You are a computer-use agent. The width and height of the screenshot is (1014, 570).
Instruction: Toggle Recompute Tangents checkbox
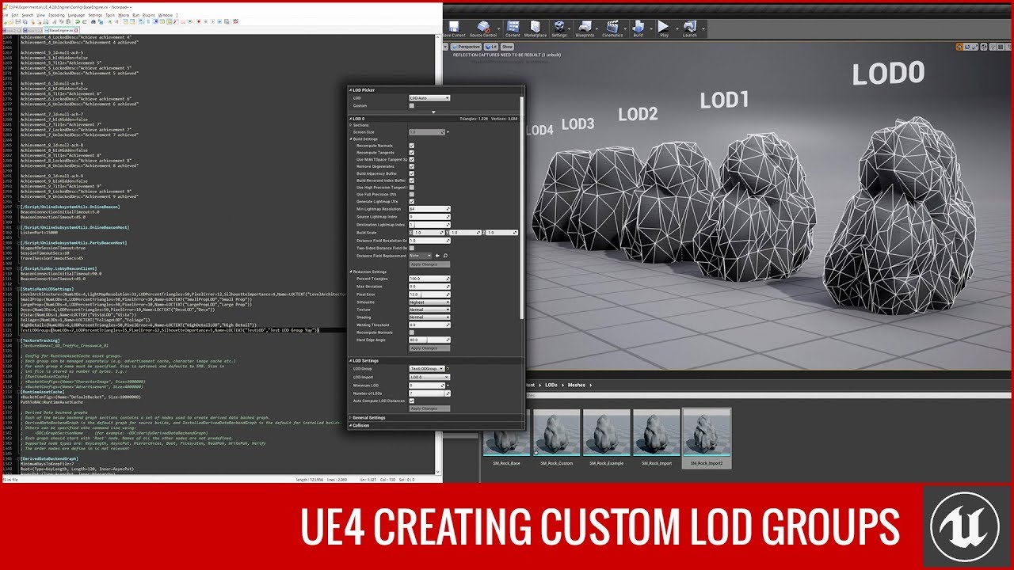(412, 153)
